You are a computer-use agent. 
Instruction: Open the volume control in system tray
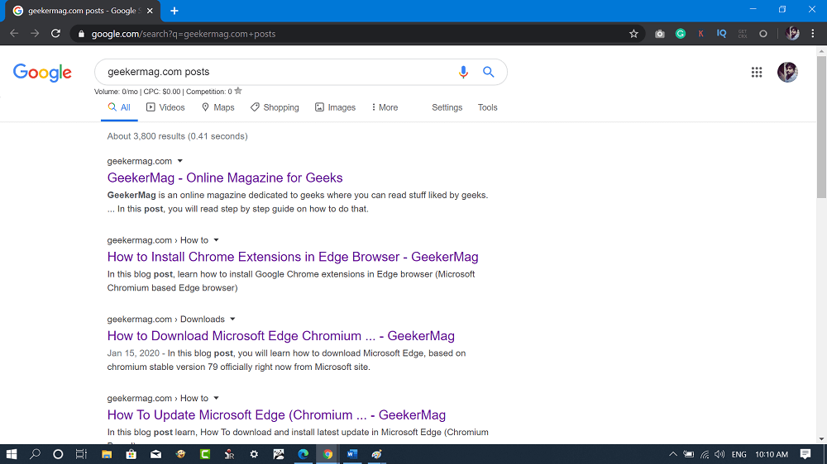click(x=719, y=454)
